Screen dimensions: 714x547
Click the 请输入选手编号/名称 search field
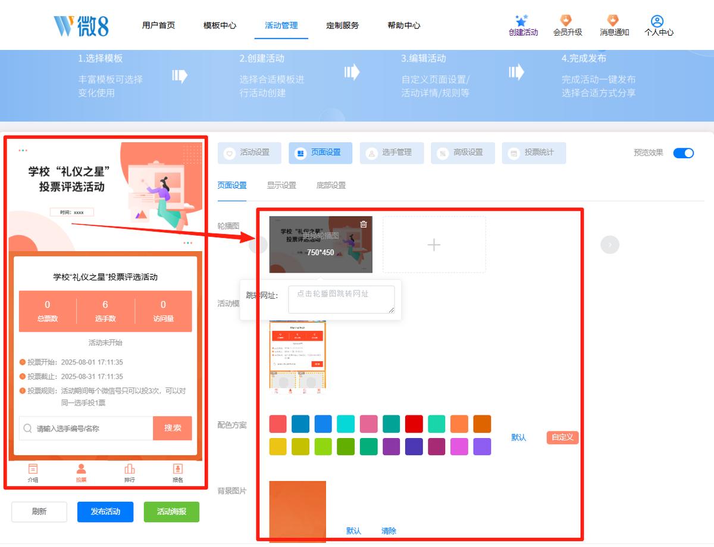click(x=86, y=428)
